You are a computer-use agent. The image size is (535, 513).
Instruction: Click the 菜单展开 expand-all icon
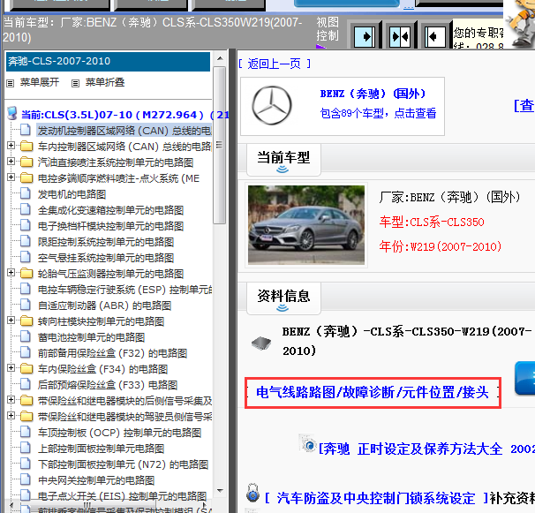(x=11, y=83)
